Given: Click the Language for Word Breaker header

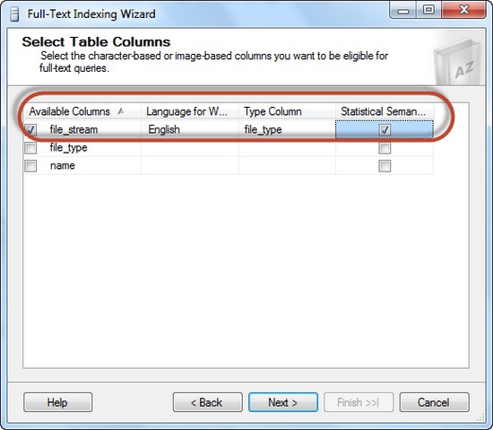Looking at the screenshot, I should coord(190,111).
